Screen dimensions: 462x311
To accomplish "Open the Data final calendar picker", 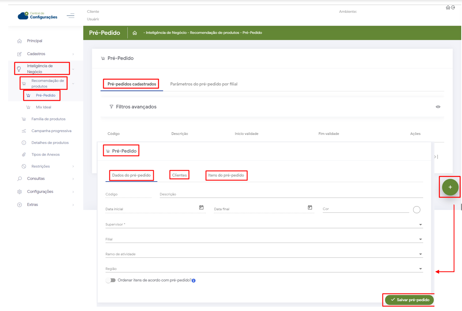I will (x=310, y=208).
